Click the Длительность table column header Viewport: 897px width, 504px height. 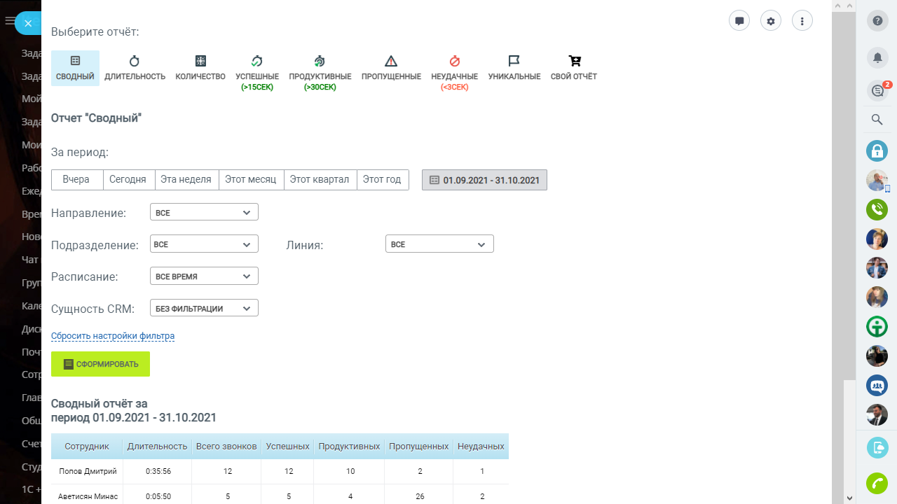pyautogui.click(x=158, y=446)
